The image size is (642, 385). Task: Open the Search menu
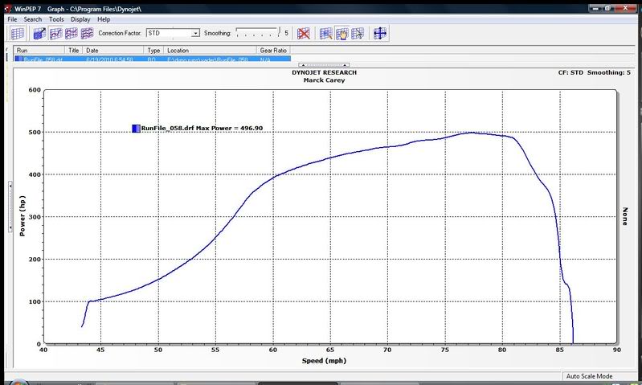(x=33, y=19)
